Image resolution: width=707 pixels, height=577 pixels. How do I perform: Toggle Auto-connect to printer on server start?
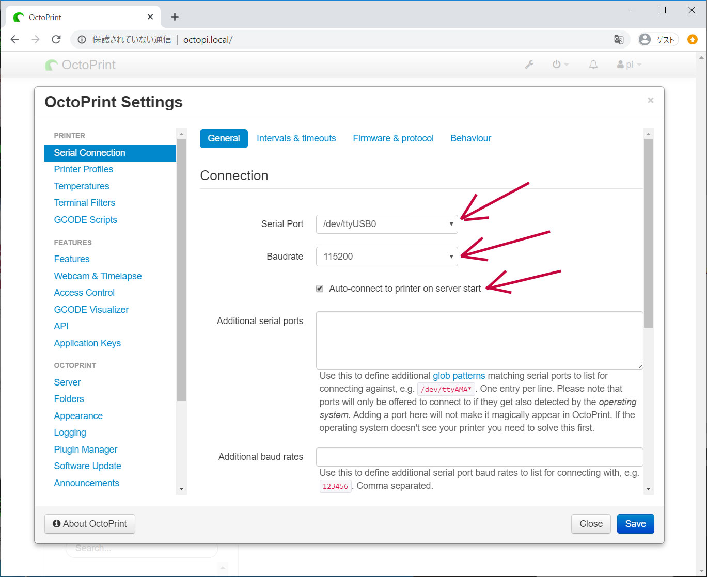(320, 288)
